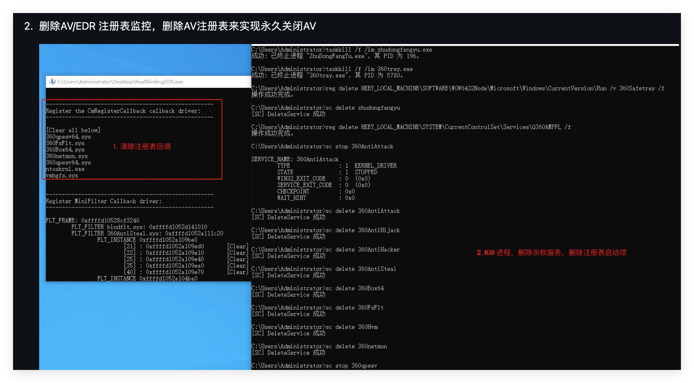Select the '360netmon.sys' entry
Screen dimensions: 694x383
(x=67, y=156)
